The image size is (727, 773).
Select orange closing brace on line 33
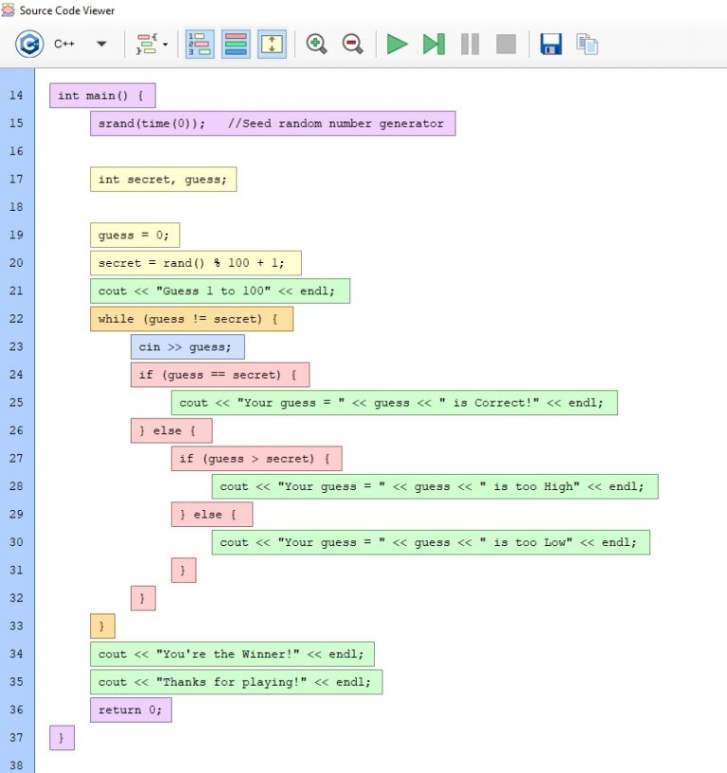[102, 626]
